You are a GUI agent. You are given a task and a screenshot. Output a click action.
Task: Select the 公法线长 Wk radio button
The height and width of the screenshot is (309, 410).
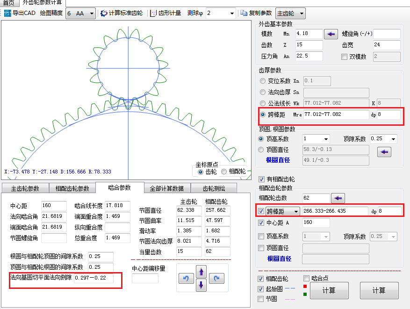tap(263, 103)
